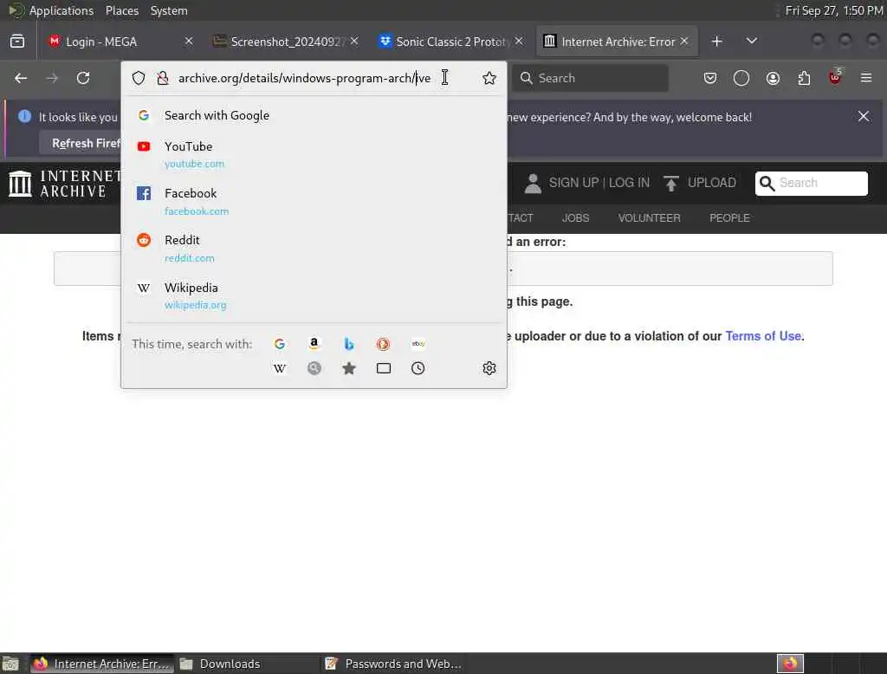Click the UPLOAD link
Viewport: 887px width, 674px height.
(712, 183)
